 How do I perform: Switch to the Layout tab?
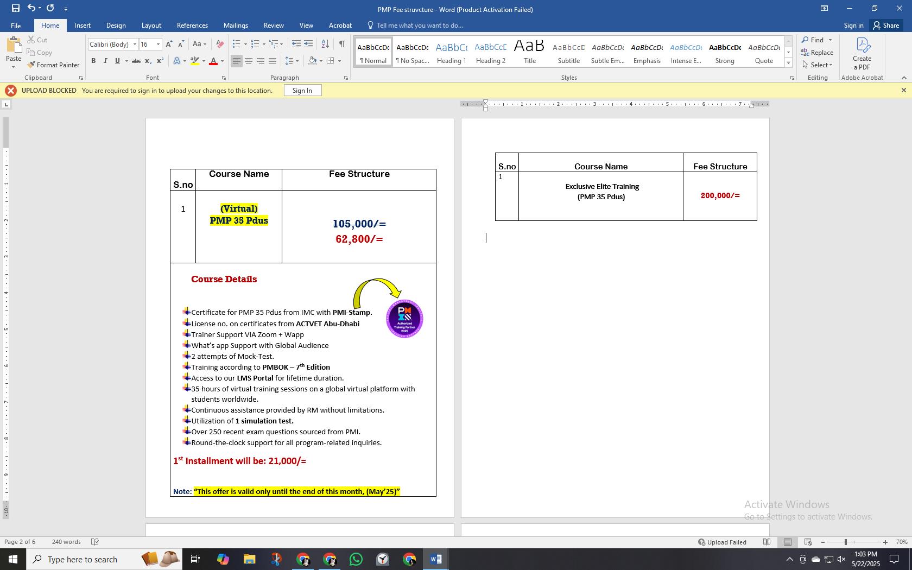(151, 26)
